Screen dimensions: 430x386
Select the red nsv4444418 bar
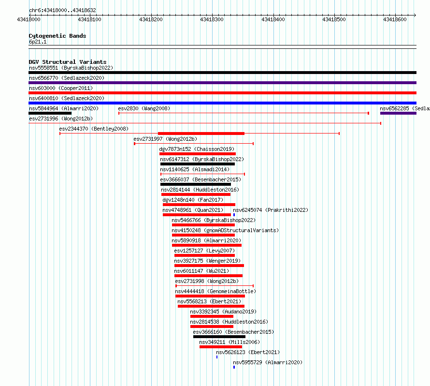click(x=210, y=296)
